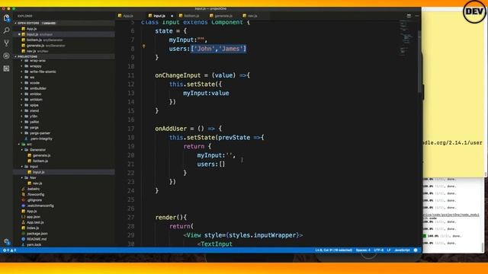Change language mode via JavaScript status
This screenshot has height=274, width=488.
[x=402, y=250]
